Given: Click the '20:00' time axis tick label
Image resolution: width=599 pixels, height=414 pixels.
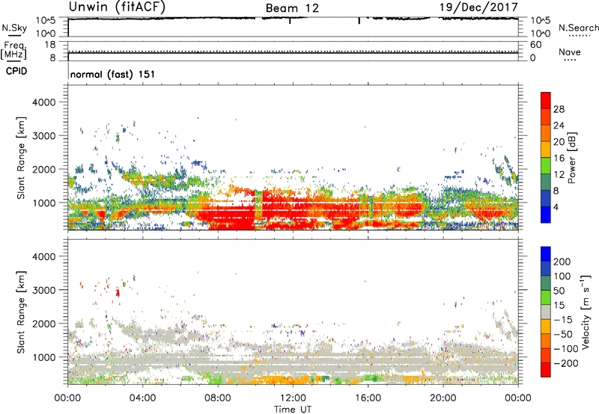Looking at the screenshot, I should click(x=443, y=398).
